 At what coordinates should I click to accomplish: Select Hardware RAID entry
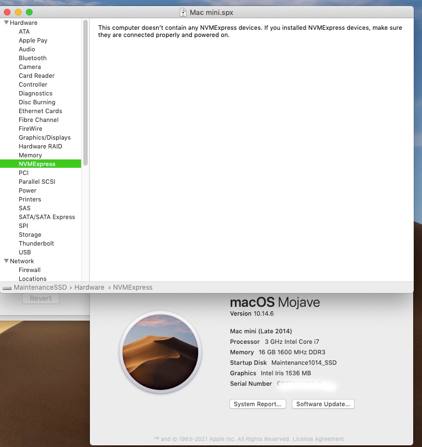coord(40,146)
